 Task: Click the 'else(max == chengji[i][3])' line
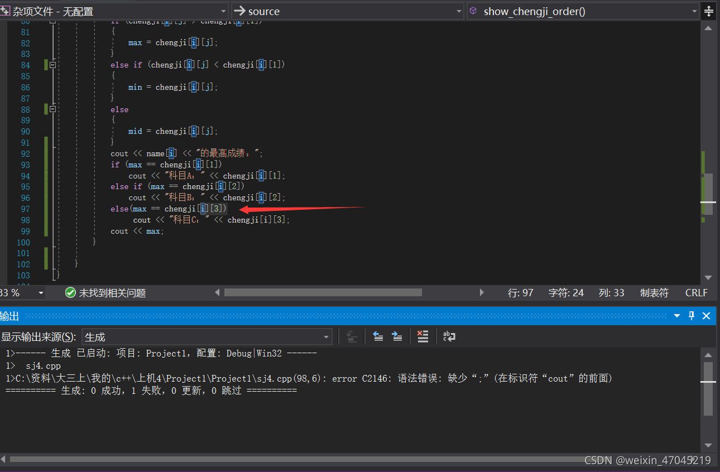[169, 209]
